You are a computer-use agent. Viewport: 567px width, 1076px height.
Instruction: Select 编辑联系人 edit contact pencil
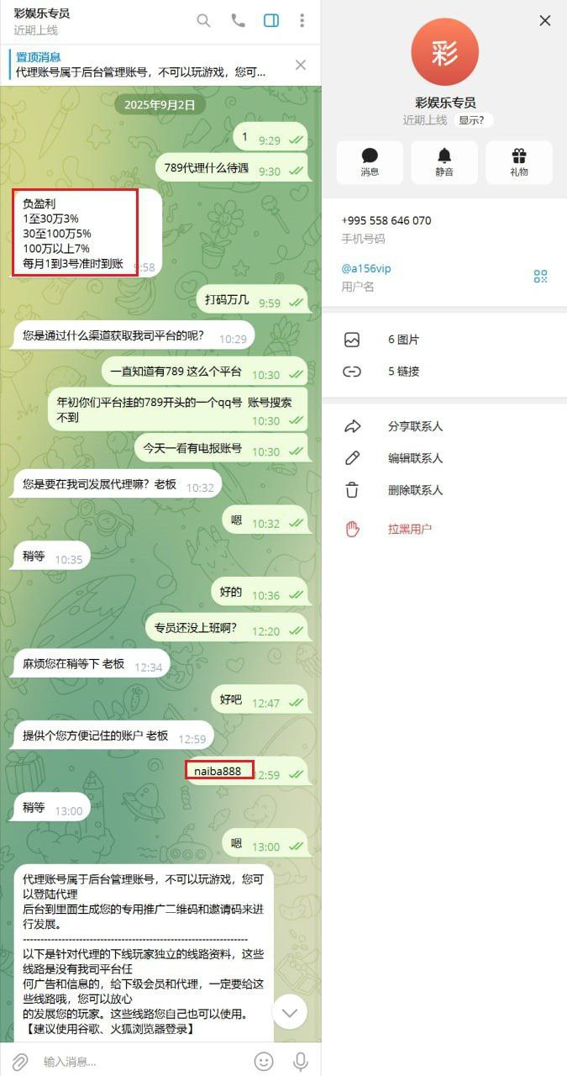444,458
